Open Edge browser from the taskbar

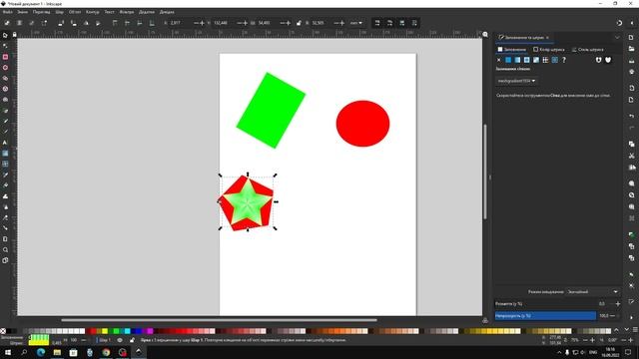coord(41,352)
